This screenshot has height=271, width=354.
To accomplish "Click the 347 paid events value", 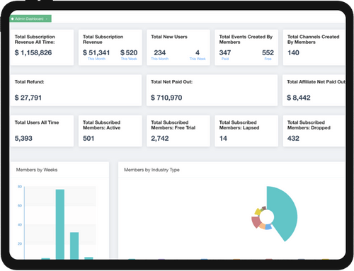I will 225,52.
